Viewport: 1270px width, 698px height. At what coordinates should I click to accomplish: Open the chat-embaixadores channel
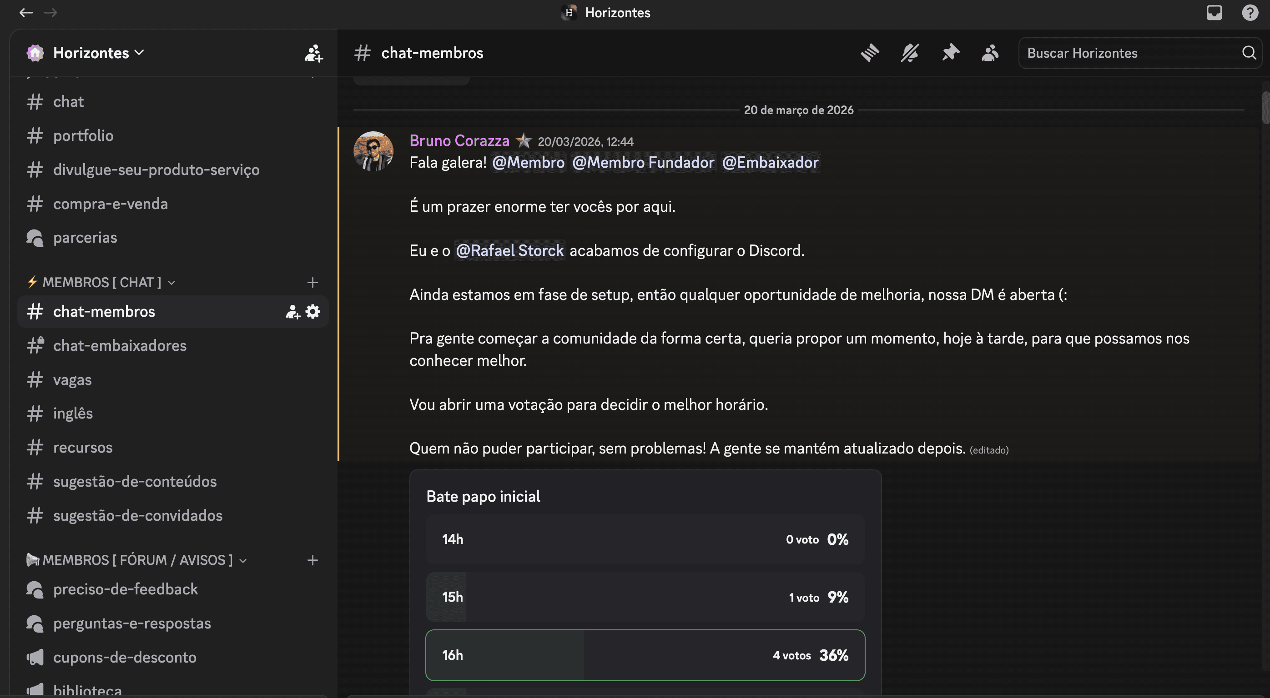pos(120,345)
